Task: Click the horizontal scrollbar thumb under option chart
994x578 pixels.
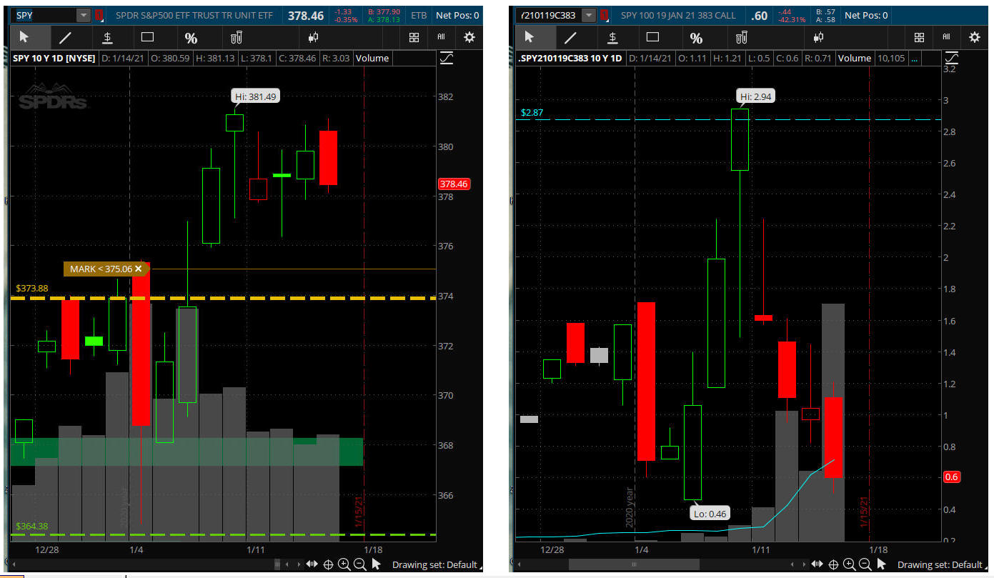Action: [634, 564]
